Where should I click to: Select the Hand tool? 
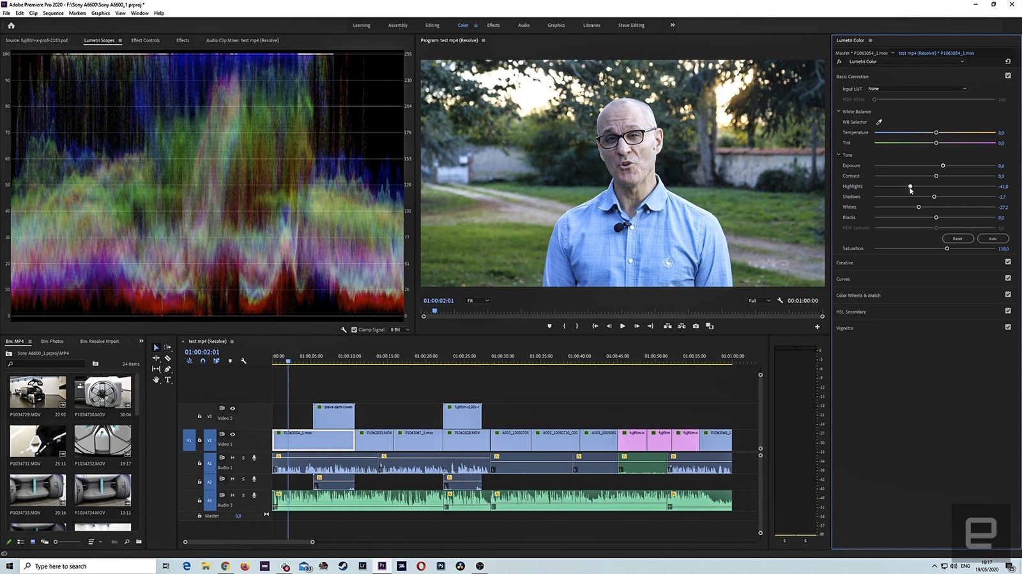pyautogui.click(x=156, y=380)
